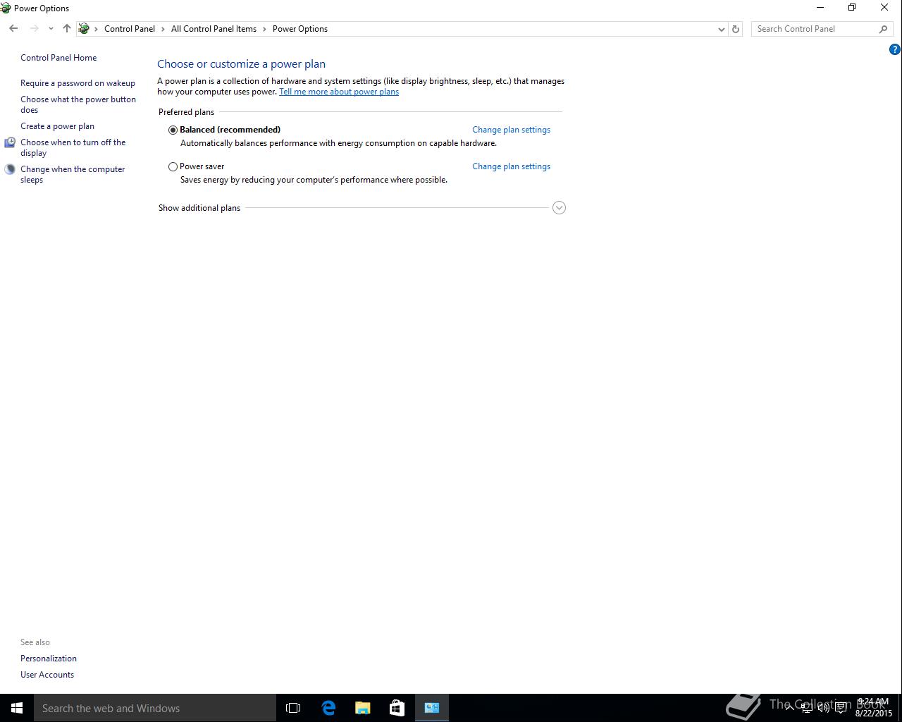Open Control Panel Home link
The image size is (902, 722).
(58, 58)
